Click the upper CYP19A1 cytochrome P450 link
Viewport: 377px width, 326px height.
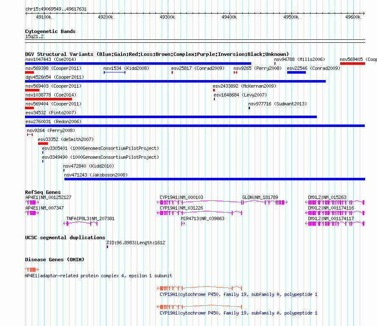(x=238, y=294)
